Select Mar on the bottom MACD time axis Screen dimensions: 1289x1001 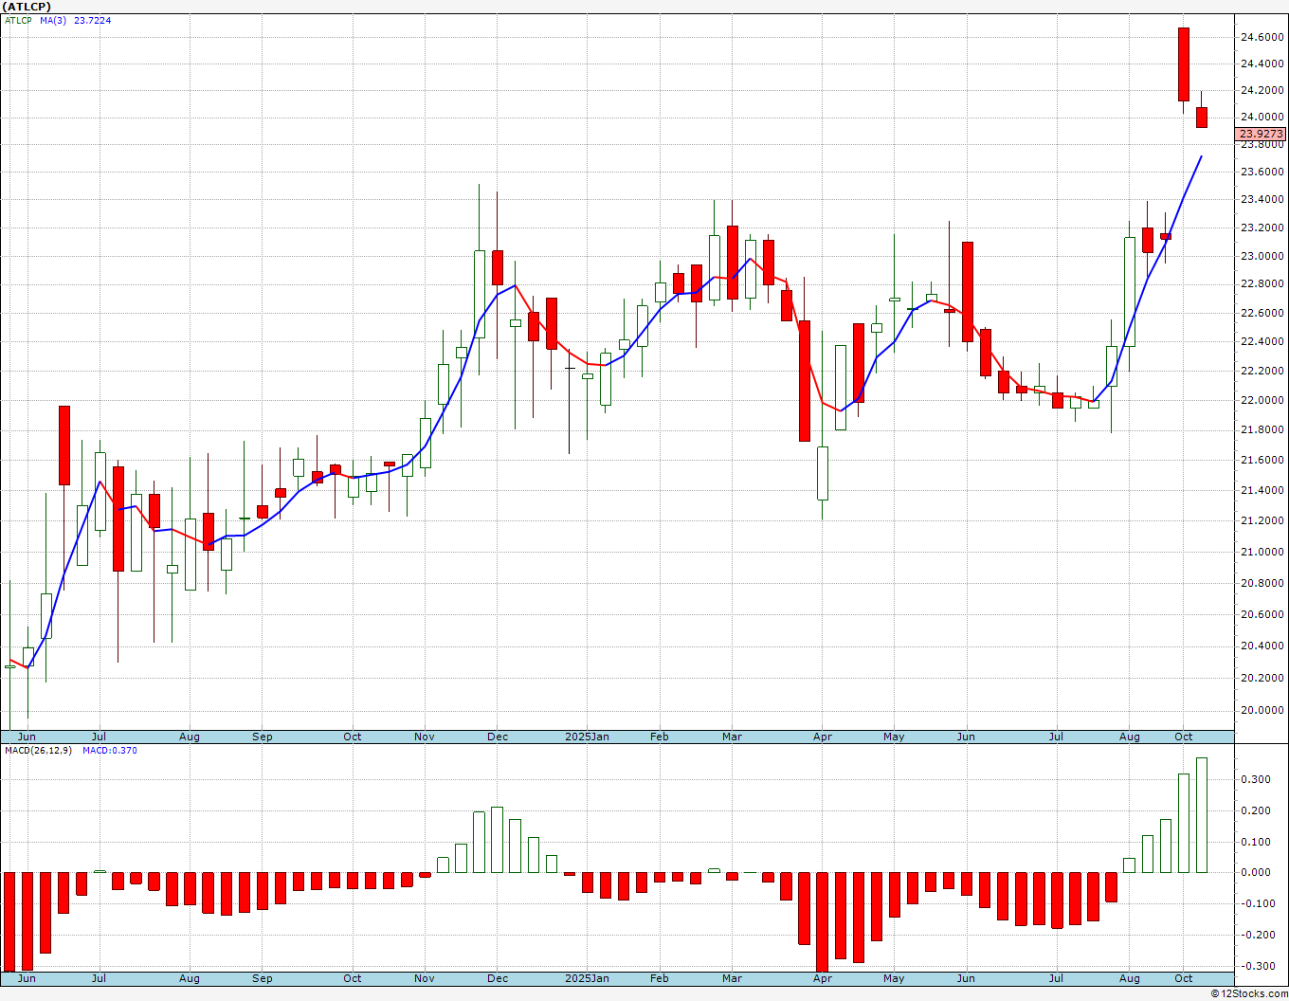tap(732, 978)
